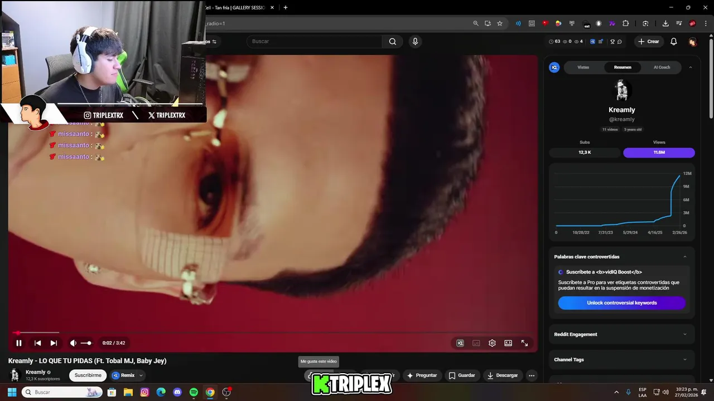Open Kreamly channel name below video
714x401 pixels.
pos(36,372)
